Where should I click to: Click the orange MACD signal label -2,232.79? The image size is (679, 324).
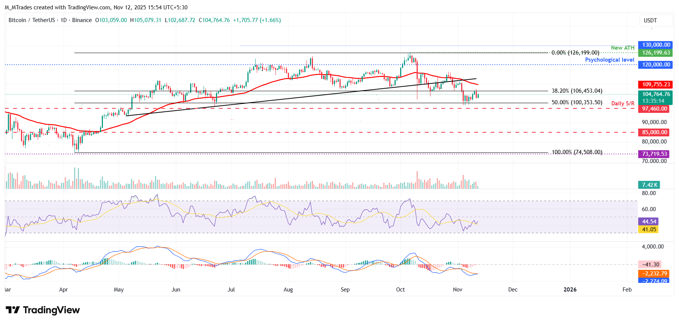(654, 274)
